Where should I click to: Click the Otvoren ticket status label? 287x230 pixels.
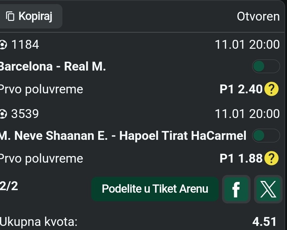pos(258,16)
